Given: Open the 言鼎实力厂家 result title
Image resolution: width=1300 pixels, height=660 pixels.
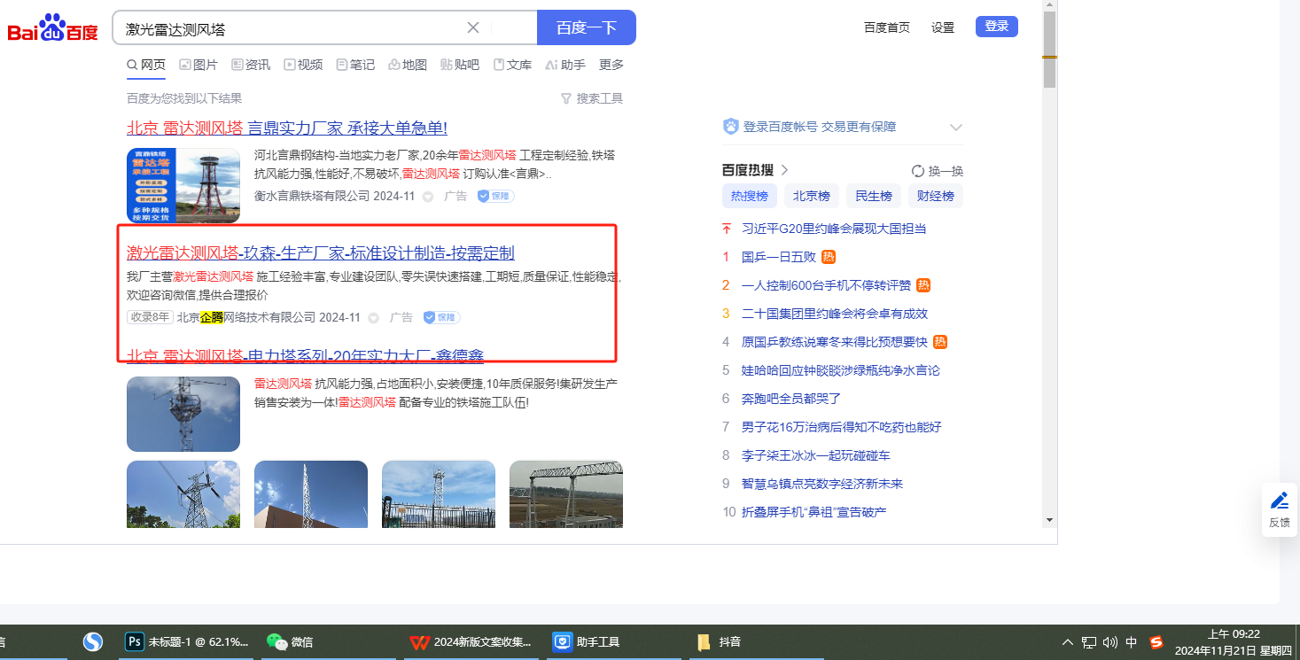Looking at the screenshot, I should pyautogui.click(x=287, y=128).
